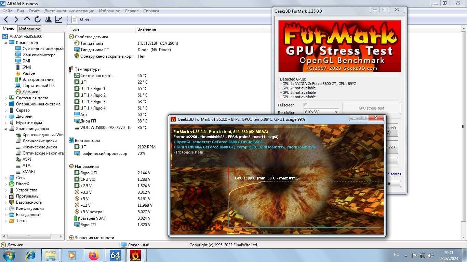Open the Файл menu
467x262 pixels.
pos(7,11)
